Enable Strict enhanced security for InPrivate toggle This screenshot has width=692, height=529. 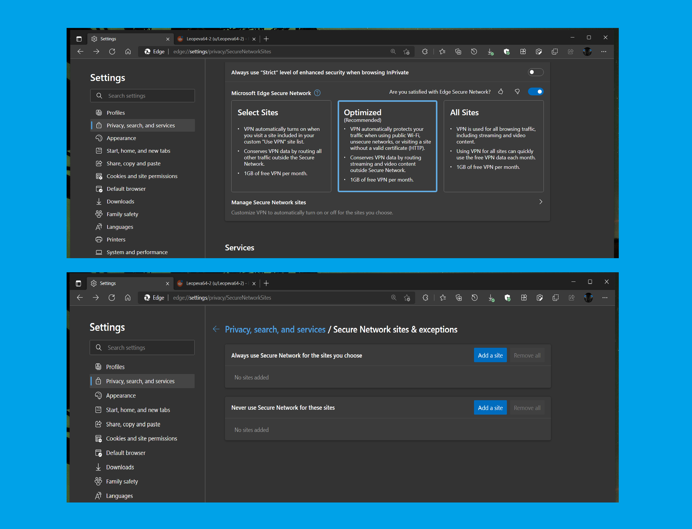tap(535, 72)
